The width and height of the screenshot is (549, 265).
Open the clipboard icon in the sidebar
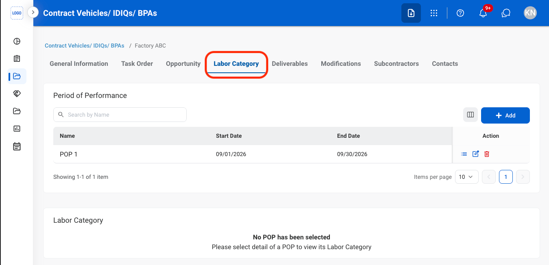pos(17,59)
